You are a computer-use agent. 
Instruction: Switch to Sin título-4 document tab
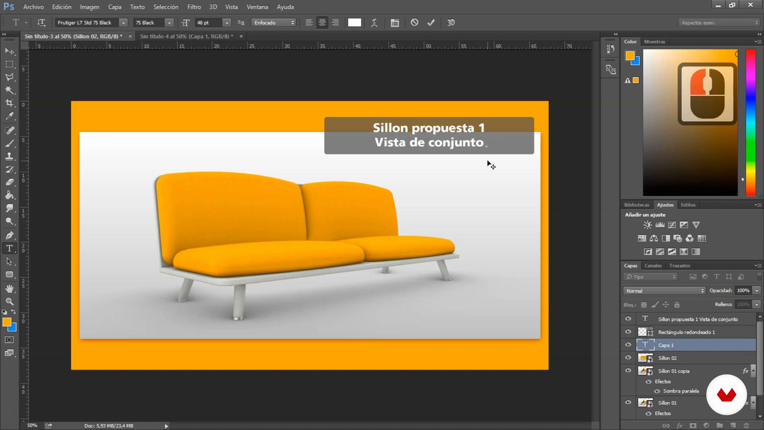pos(186,36)
